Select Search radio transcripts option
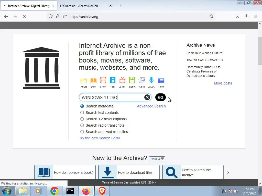The width and height of the screenshot is (262, 196). [x=82, y=125]
